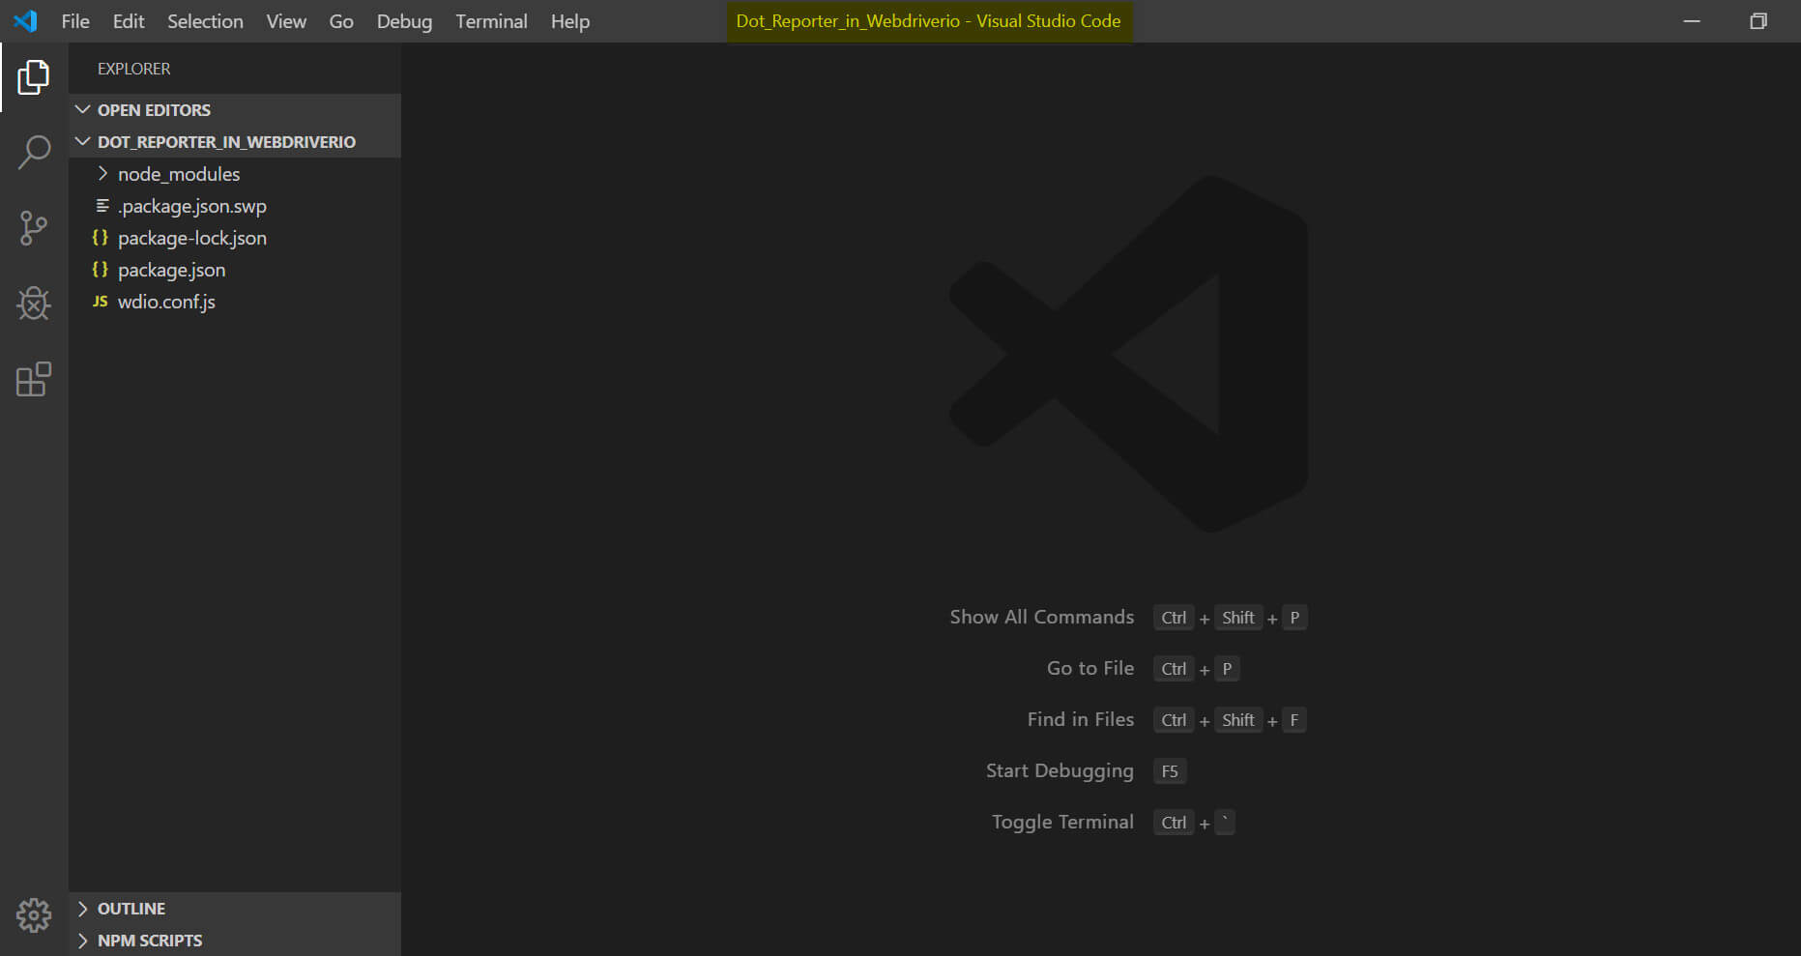Viewport: 1801px width, 956px height.
Task: Open the Edit menu
Action: 129,21
